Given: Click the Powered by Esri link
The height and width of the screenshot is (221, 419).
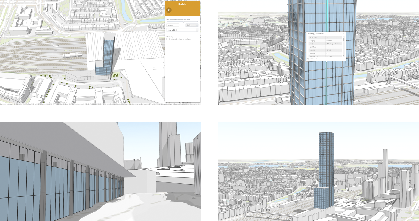Looking at the screenshot, I should [x=195, y=104].
